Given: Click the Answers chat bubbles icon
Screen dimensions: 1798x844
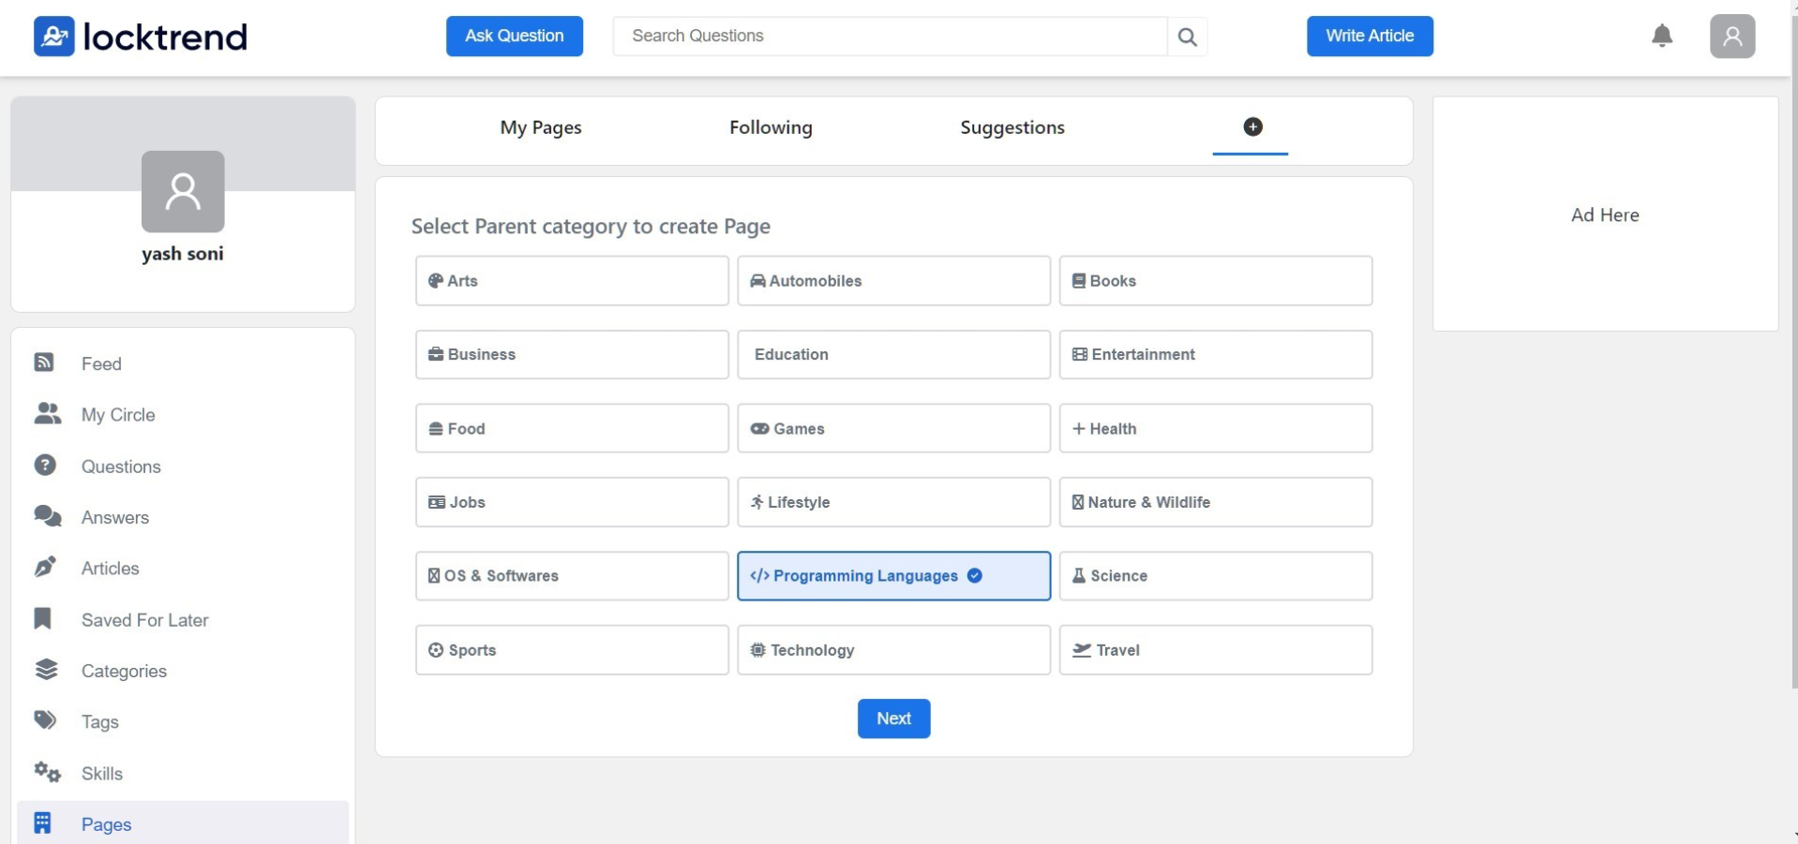Looking at the screenshot, I should [47, 516].
